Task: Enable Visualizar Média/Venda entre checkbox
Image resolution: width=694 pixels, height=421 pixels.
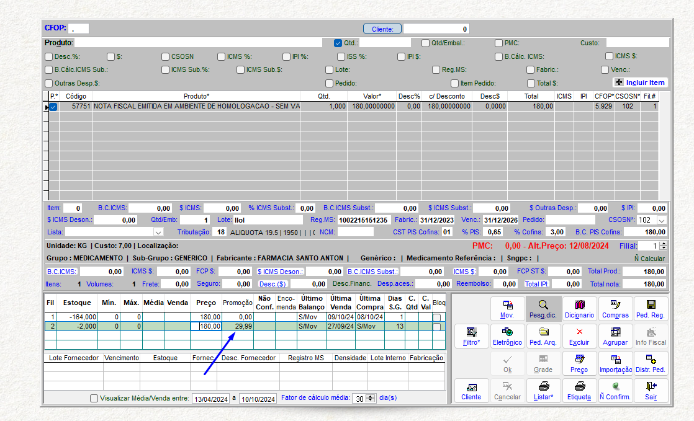Action: click(94, 398)
